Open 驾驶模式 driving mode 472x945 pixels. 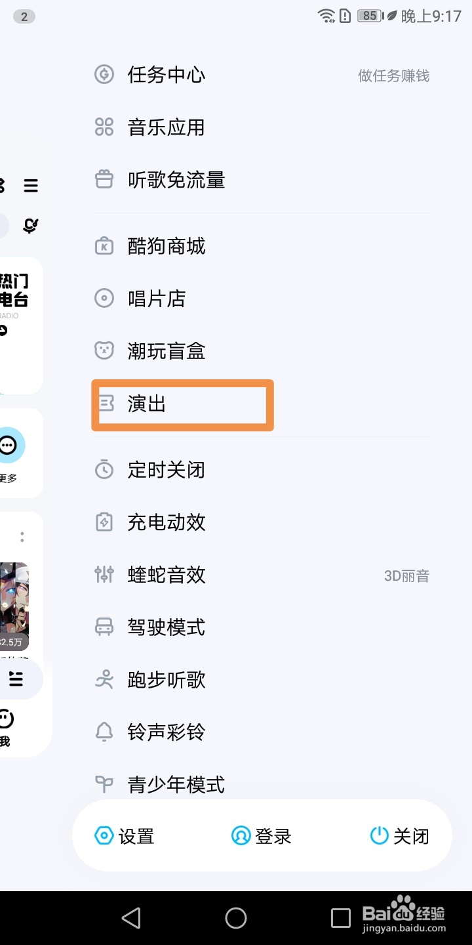coord(165,627)
